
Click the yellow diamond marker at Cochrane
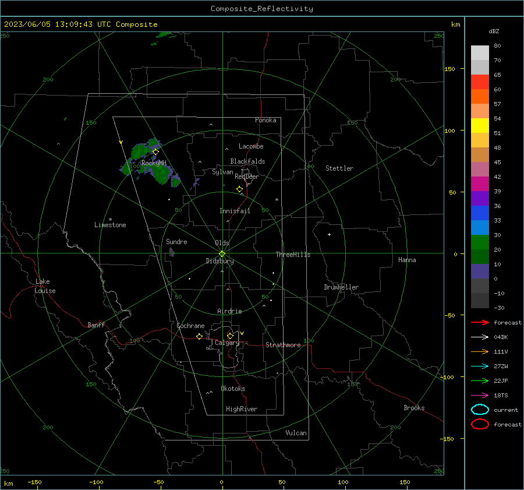pos(200,336)
